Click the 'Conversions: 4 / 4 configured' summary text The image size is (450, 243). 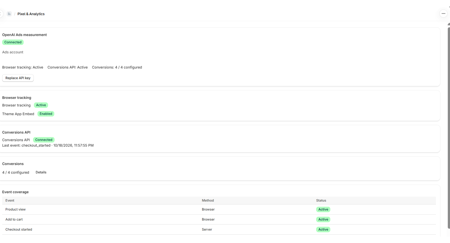click(x=117, y=67)
